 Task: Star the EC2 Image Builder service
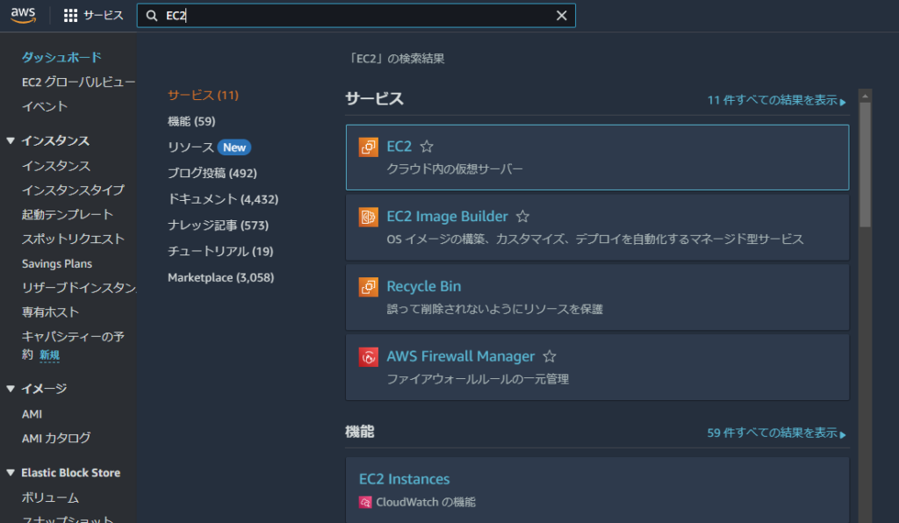(x=522, y=217)
